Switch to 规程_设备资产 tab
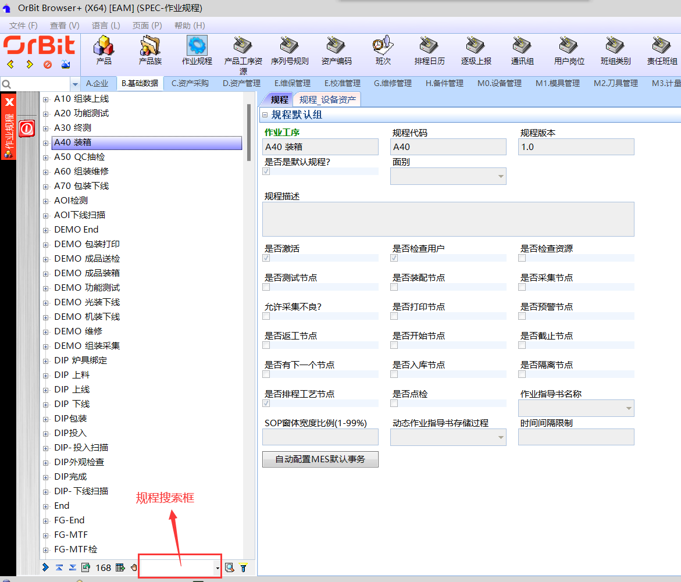Screen dimensions: 681x582 coord(327,100)
